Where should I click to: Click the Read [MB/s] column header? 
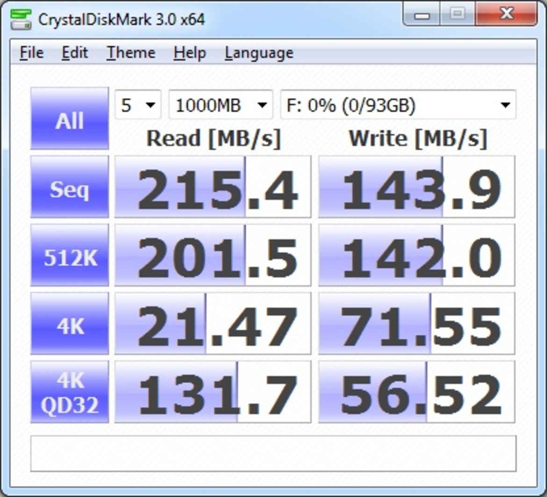coord(214,139)
